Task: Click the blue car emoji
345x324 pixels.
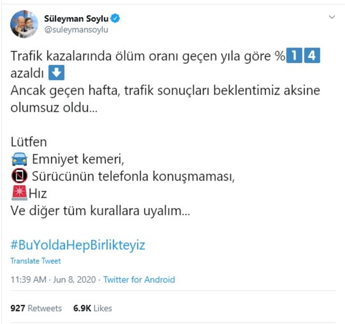Action: (19, 159)
